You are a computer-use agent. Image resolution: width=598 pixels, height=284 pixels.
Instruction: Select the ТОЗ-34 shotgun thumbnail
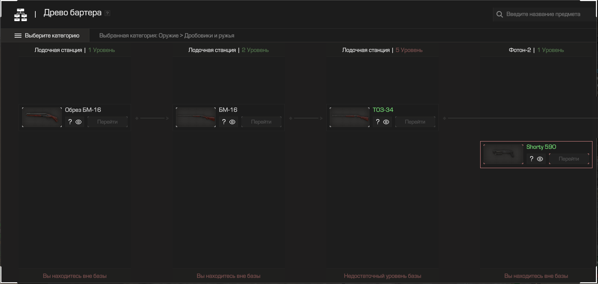[350, 117]
